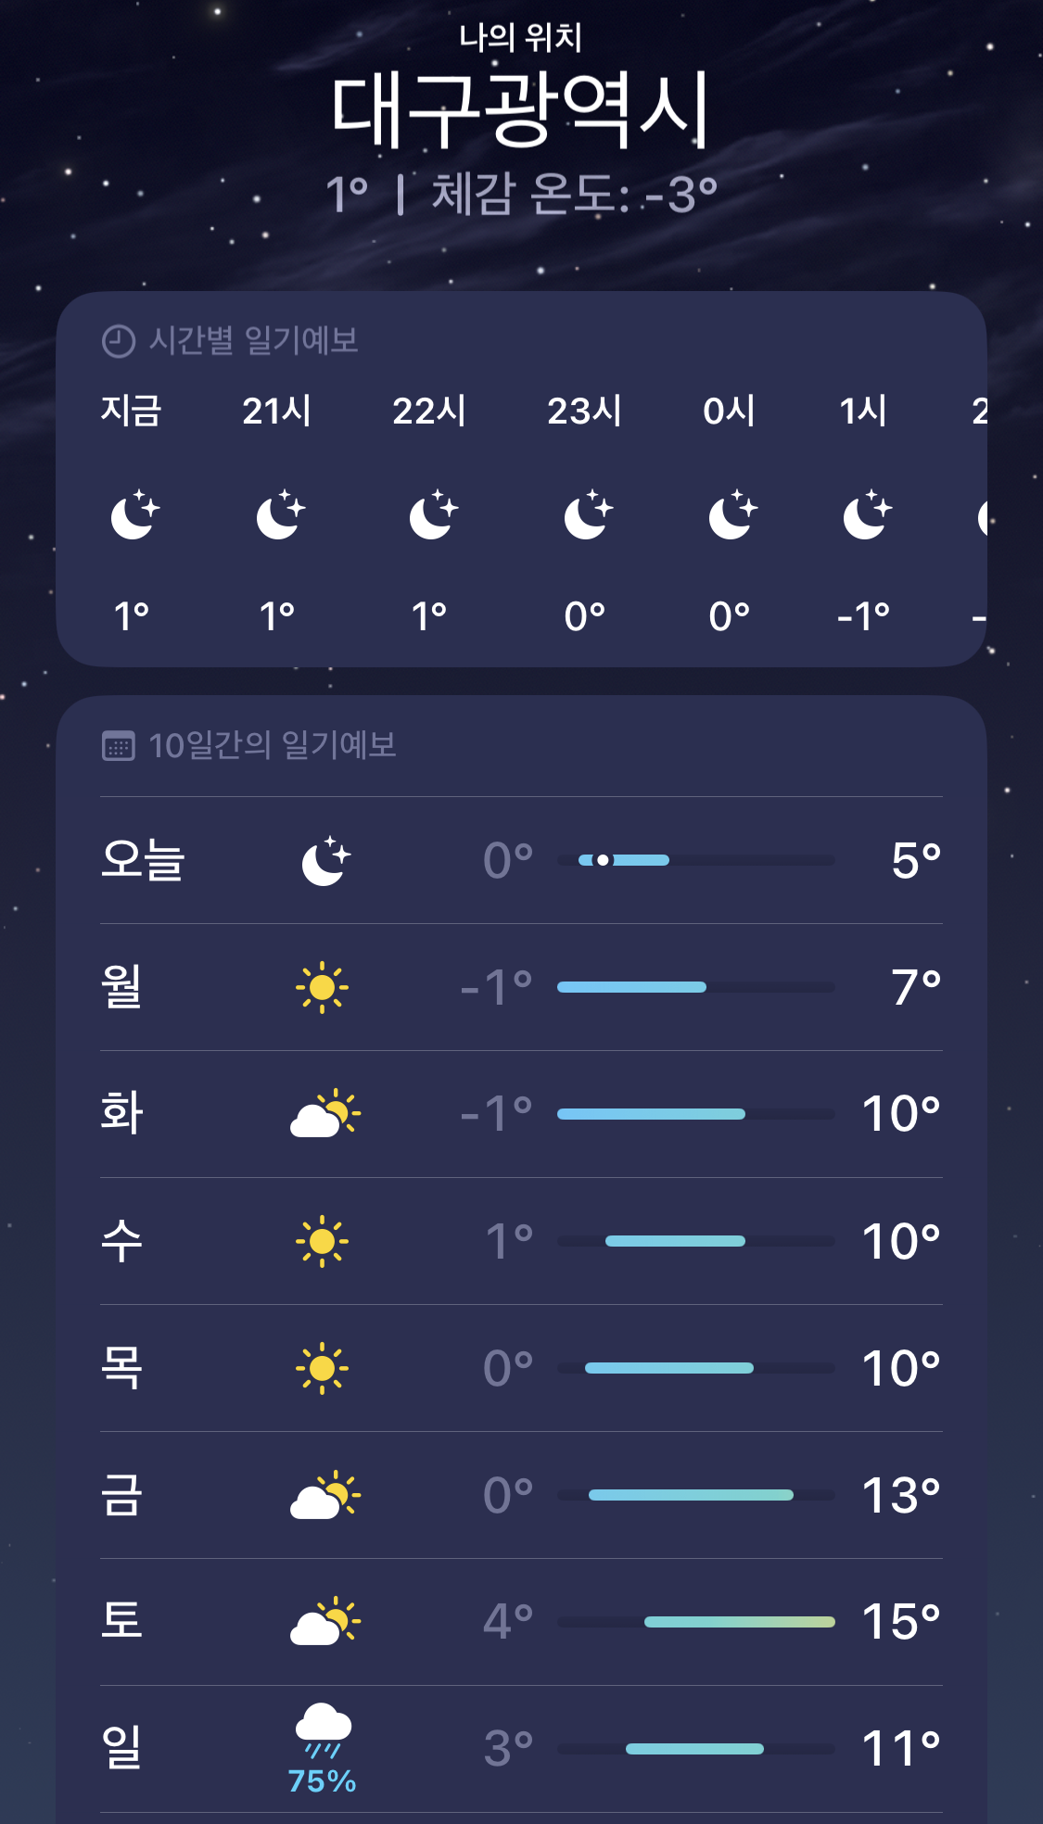Tap the 오늘 temperature range bar

(695, 860)
